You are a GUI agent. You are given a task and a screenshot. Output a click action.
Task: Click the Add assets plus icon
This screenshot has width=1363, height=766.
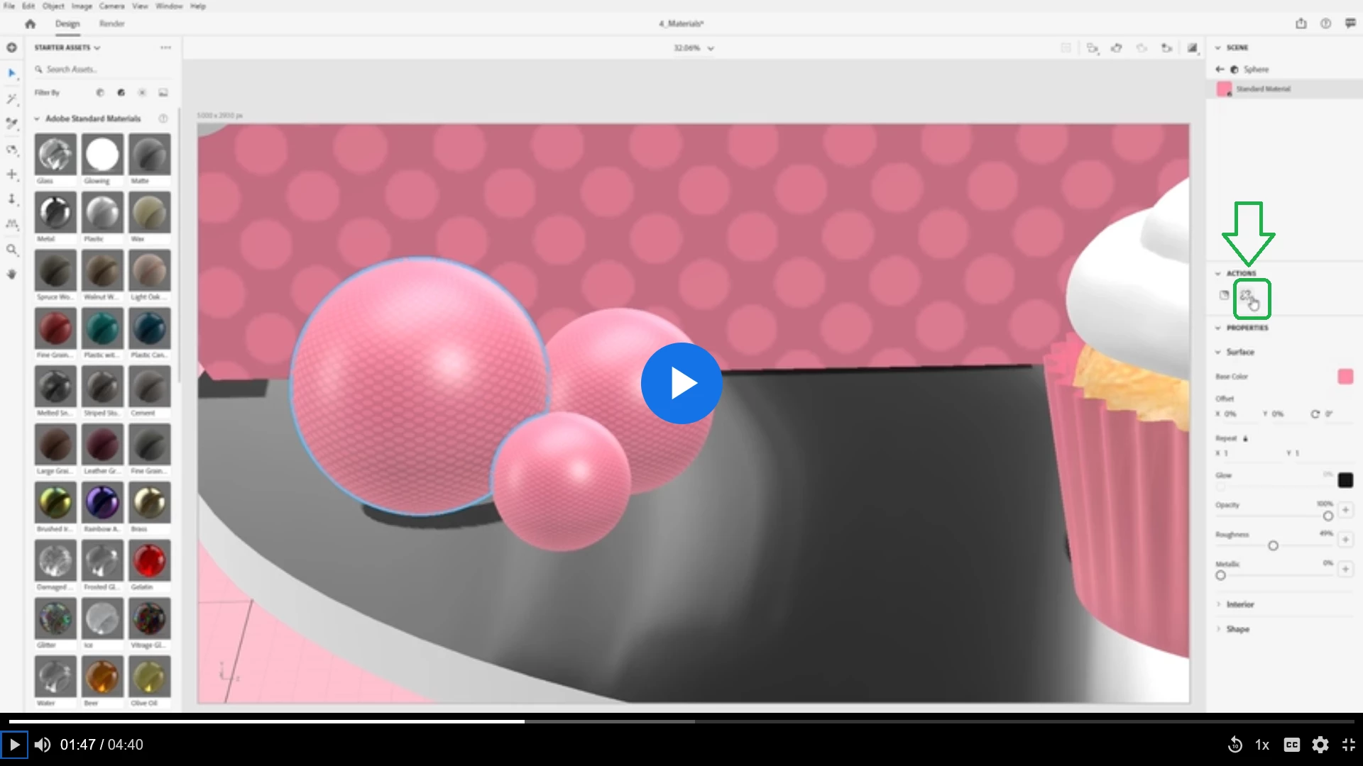click(12, 48)
